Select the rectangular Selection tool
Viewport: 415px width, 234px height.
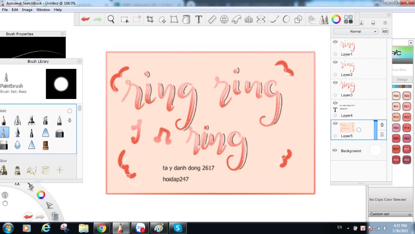(x=124, y=19)
